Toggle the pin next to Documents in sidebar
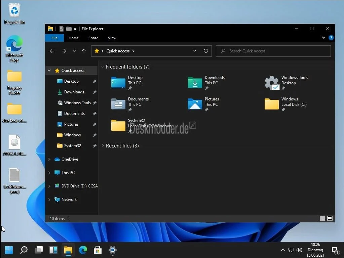Image resolution: width=344 pixels, height=258 pixels. click(95, 114)
